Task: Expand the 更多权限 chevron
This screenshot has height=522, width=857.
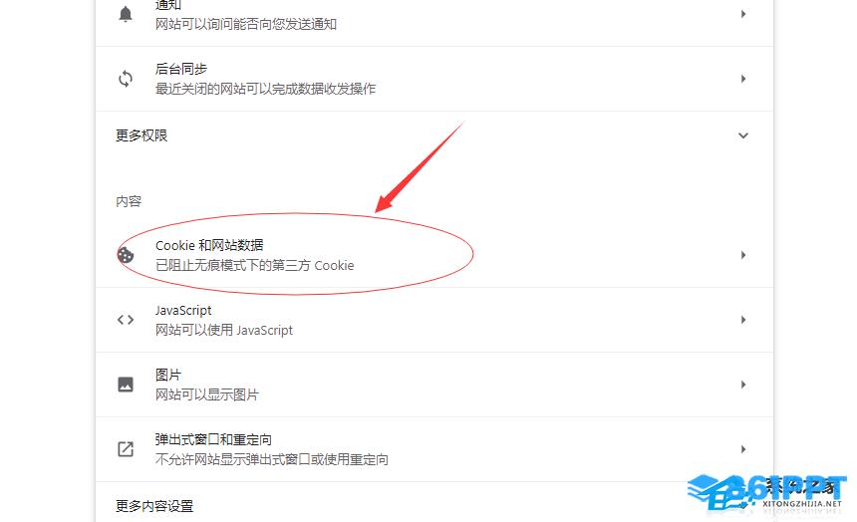Action: tap(743, 135)
